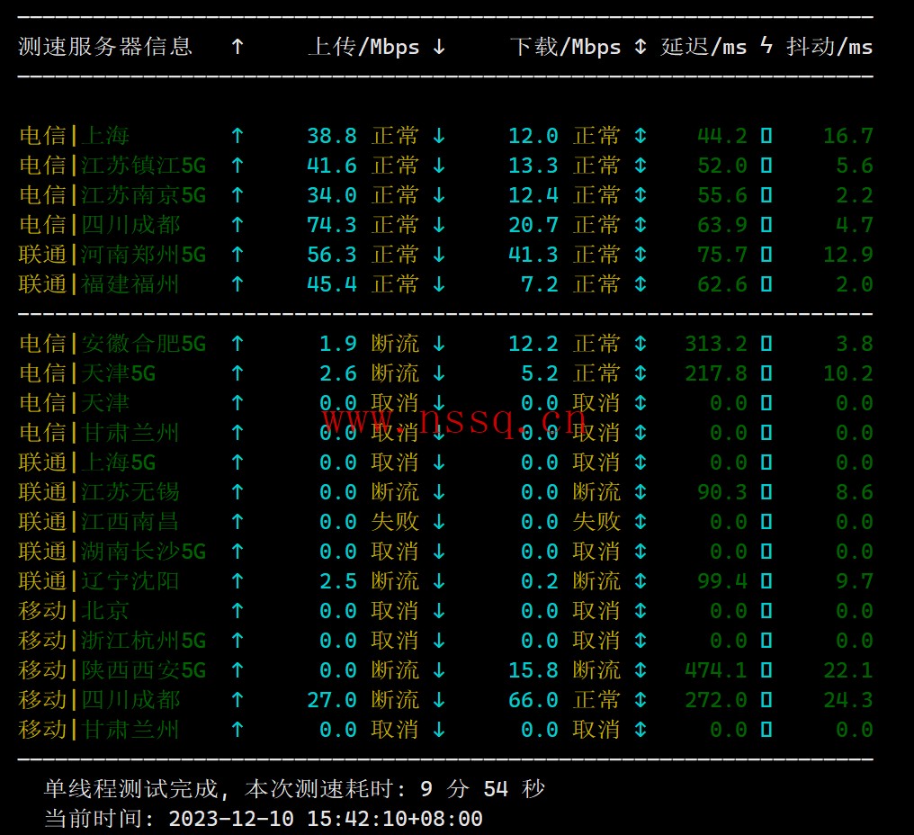Click upload value 74.3

[332, 225]
